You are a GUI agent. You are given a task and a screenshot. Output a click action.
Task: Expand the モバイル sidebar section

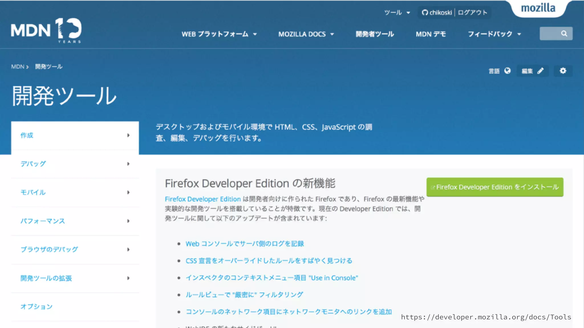(x=75, y=192)
